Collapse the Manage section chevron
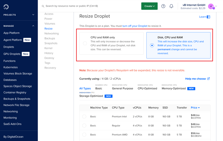The width and height of the screenshot is (223, 141). [33, 26]
